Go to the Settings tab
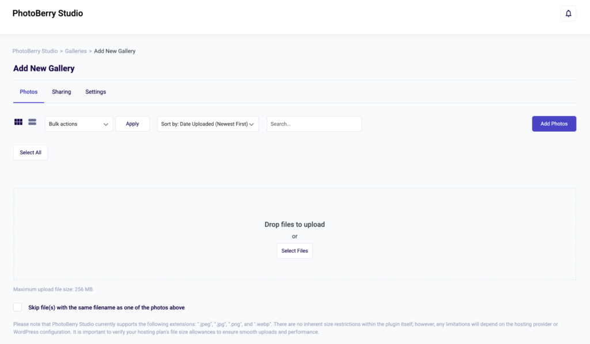 (x=96, y=92)
